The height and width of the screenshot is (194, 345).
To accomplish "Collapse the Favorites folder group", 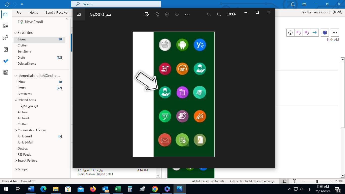I will (16, 33).
